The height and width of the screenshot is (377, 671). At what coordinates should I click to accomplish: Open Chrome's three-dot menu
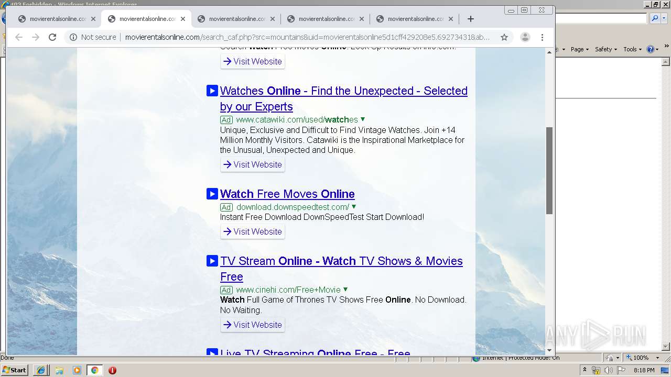(x=543, y=37)
